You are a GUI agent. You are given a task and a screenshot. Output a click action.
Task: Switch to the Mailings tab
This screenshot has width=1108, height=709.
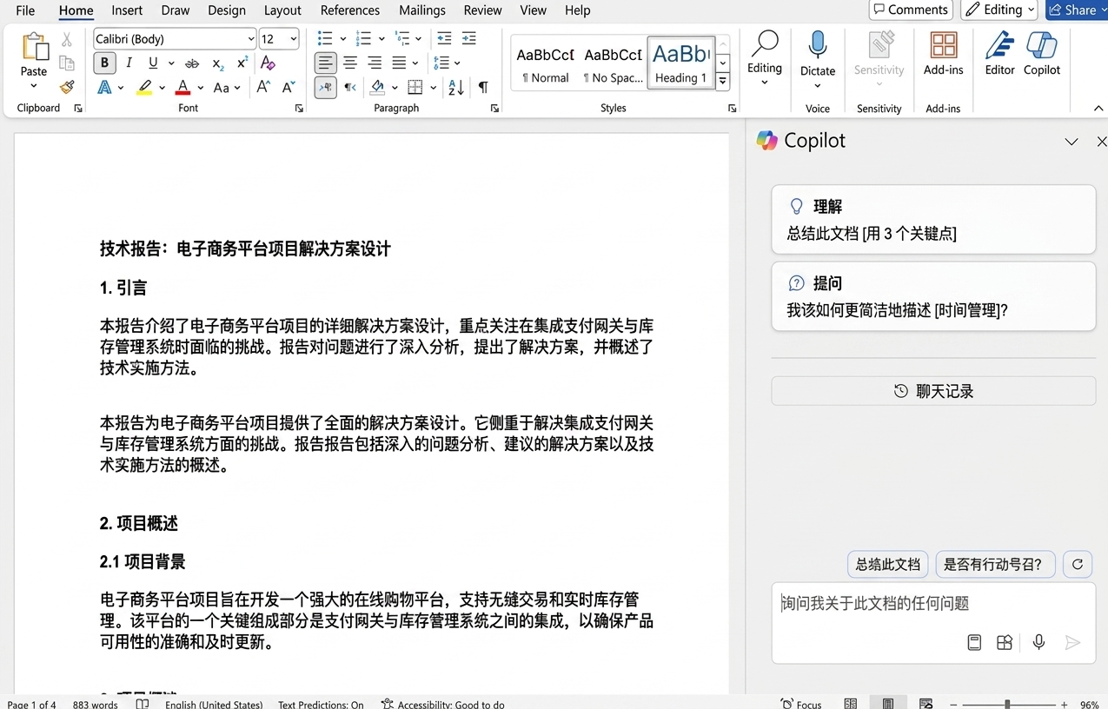(x=422, y=10)
